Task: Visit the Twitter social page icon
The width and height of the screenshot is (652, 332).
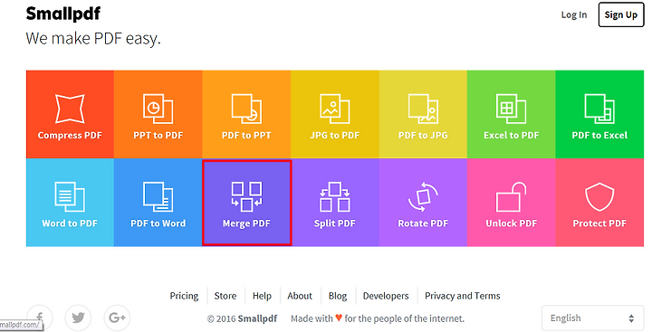Action: [x=78, y=318]
